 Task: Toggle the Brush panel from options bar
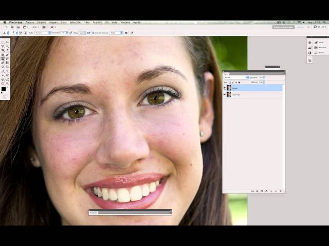coord(21,33)
